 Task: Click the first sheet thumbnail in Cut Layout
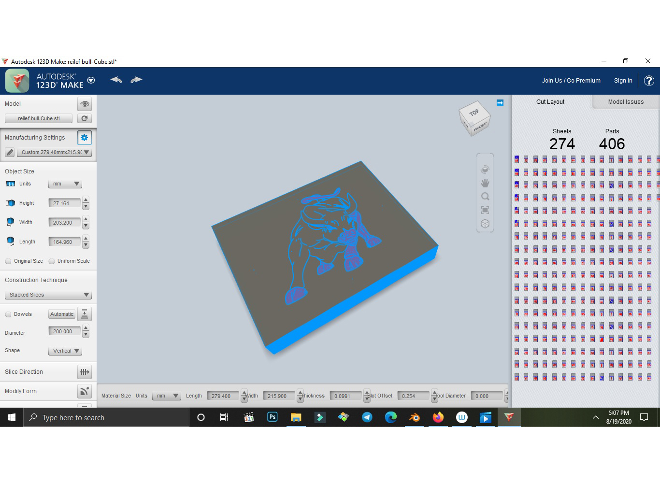pos(517,159)
